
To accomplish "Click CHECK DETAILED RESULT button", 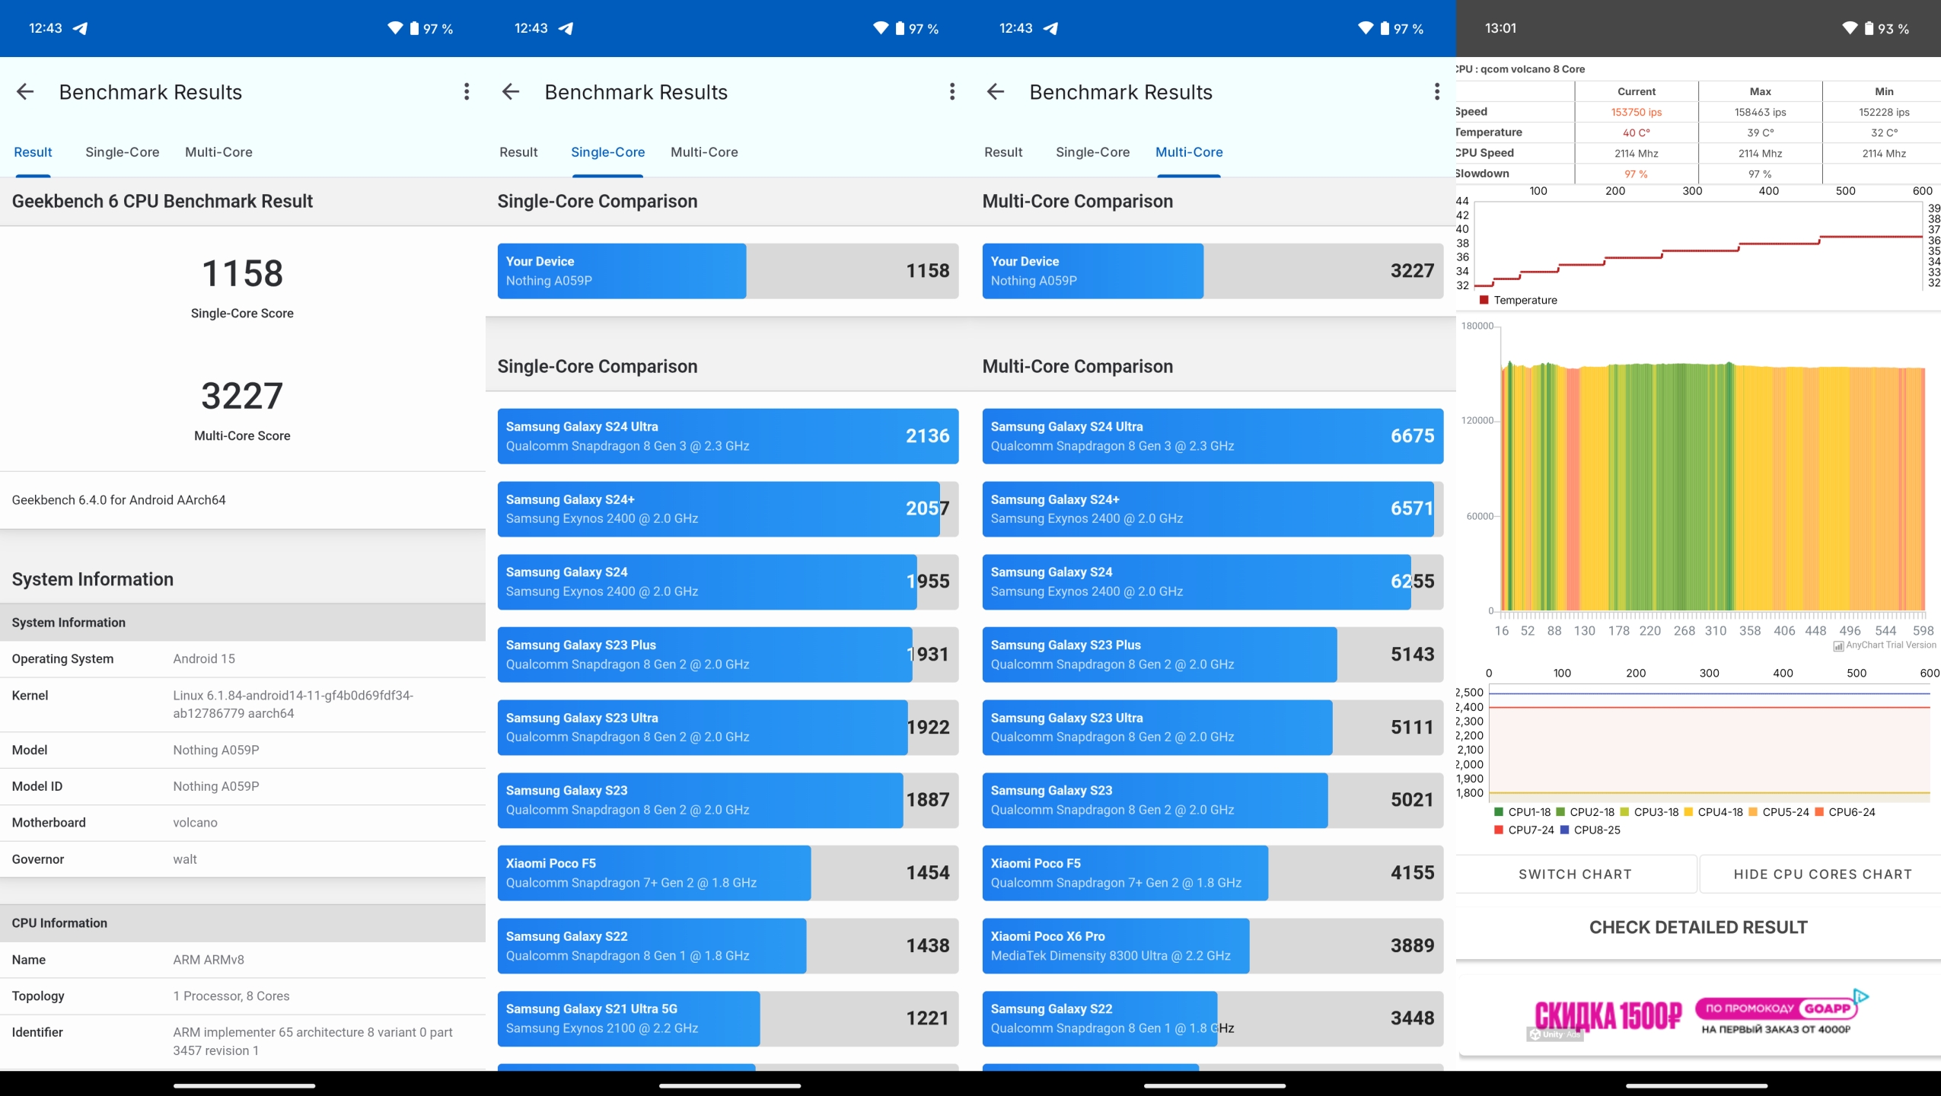I will tap(1698, 927).
